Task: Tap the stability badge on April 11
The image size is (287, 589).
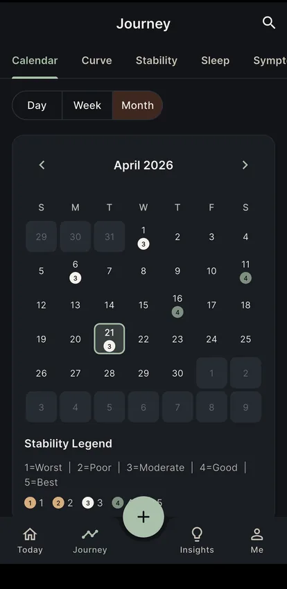Action: pos(245,278)
